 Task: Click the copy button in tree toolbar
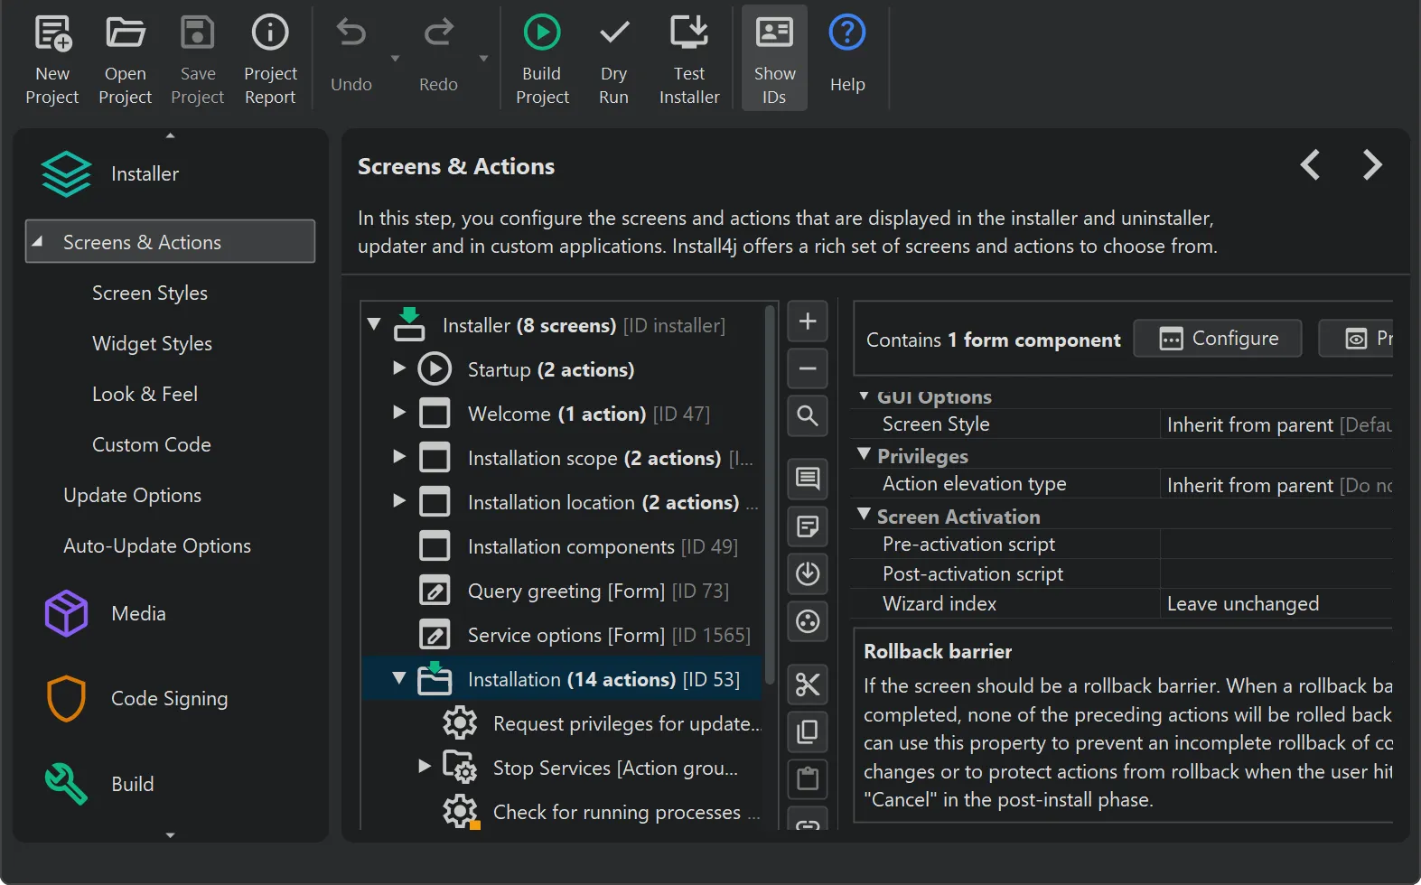coord(808,731)
